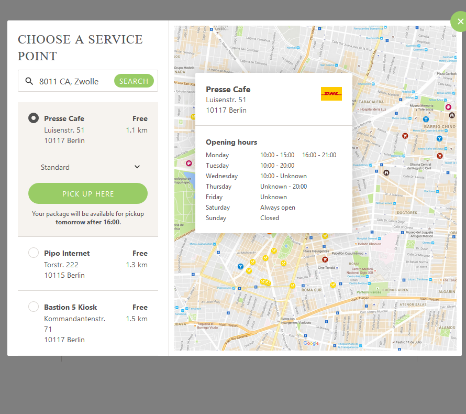The width and height of the screenshot is (466, 414).
Task: Click the blue cocktail marker near Metro Juárez
Action: click(426, 119)
